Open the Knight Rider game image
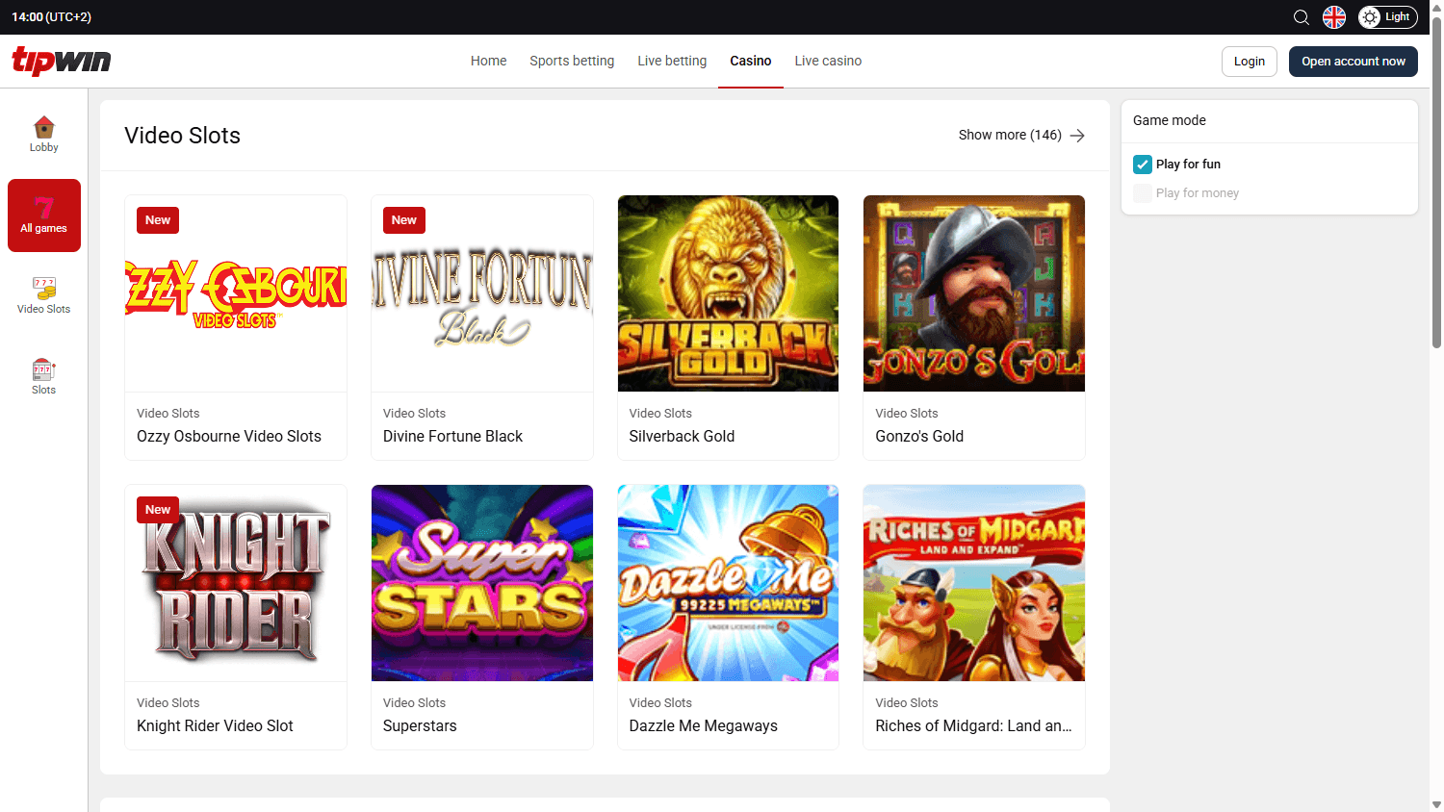 point(236,583)
